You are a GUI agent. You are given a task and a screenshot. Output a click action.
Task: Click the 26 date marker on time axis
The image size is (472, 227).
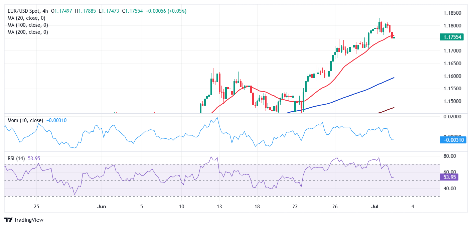click(x=335, y=207)
